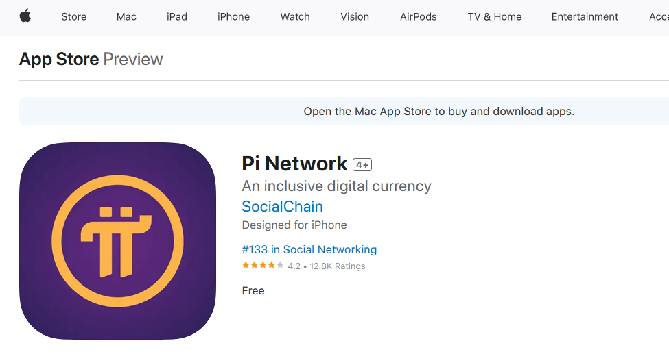
Task: Open the partially visible Accessories menu
Action: (x=659, y=16)
